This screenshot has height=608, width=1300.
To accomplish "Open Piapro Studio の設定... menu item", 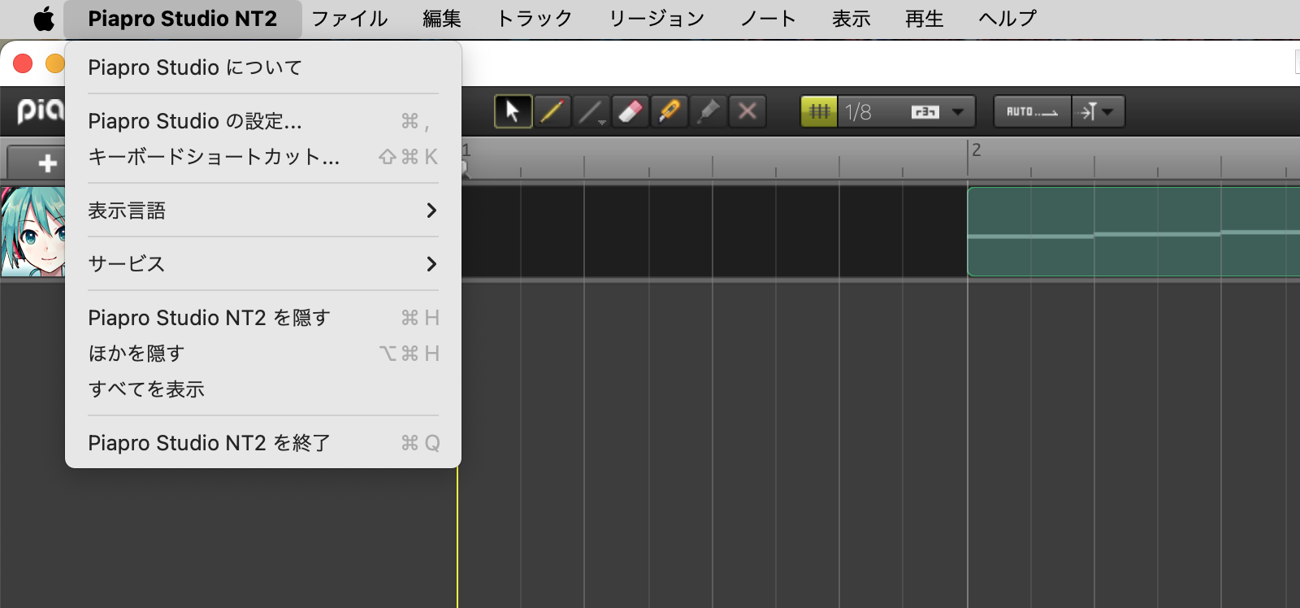I will point(195,121).
